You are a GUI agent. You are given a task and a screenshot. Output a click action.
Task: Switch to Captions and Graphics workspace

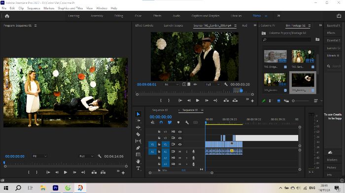tap(206, 16)
